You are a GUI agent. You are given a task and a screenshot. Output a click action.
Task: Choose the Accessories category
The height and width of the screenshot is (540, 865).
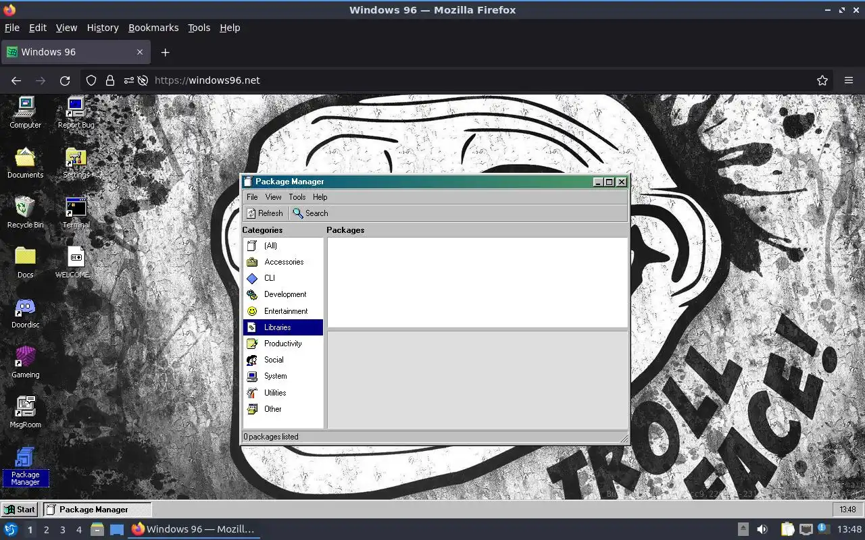coord(283,262)
